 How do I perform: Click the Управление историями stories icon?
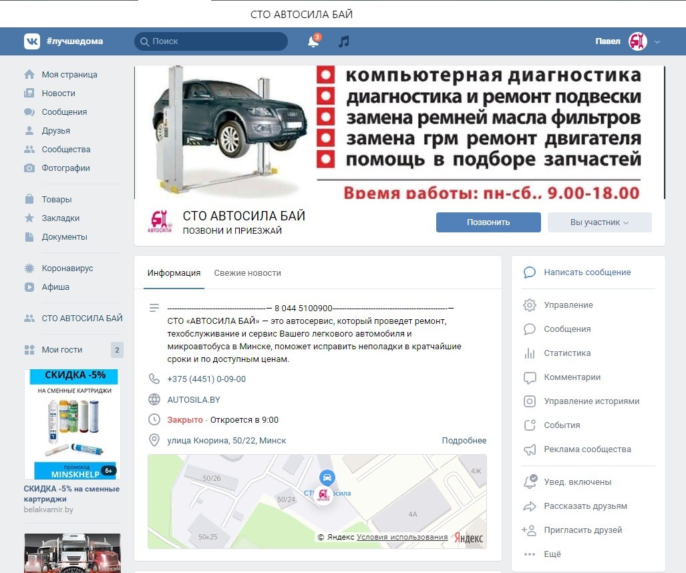click(530, 401)
